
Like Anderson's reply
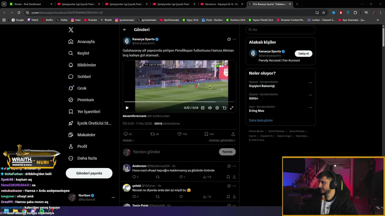[x=182, y=177]
